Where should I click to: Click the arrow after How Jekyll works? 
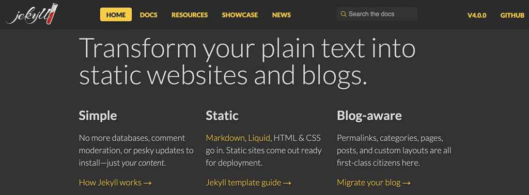pos(147,183)
